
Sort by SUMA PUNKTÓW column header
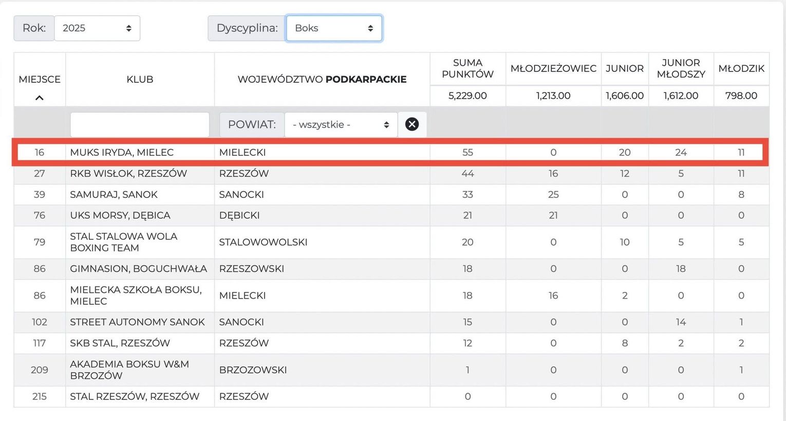point(467,68)
